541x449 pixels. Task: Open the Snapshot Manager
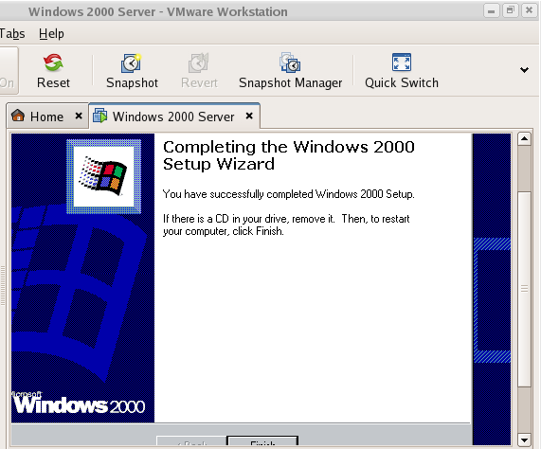point(290,63)
